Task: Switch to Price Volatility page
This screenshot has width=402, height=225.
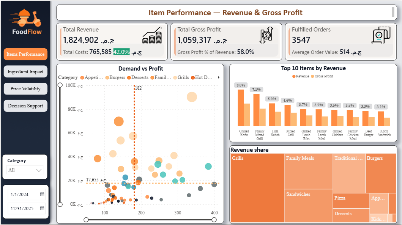Action: pos(25,89)
